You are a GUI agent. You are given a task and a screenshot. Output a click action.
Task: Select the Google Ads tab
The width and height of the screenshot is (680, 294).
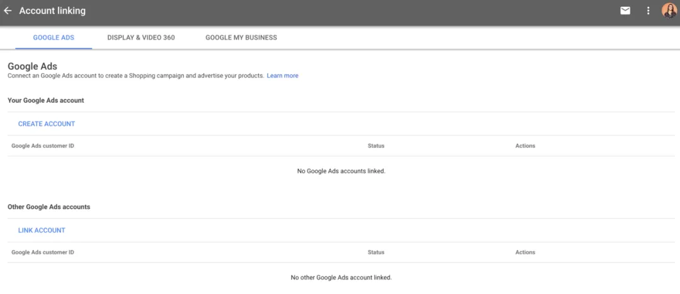tap(54, 38)
